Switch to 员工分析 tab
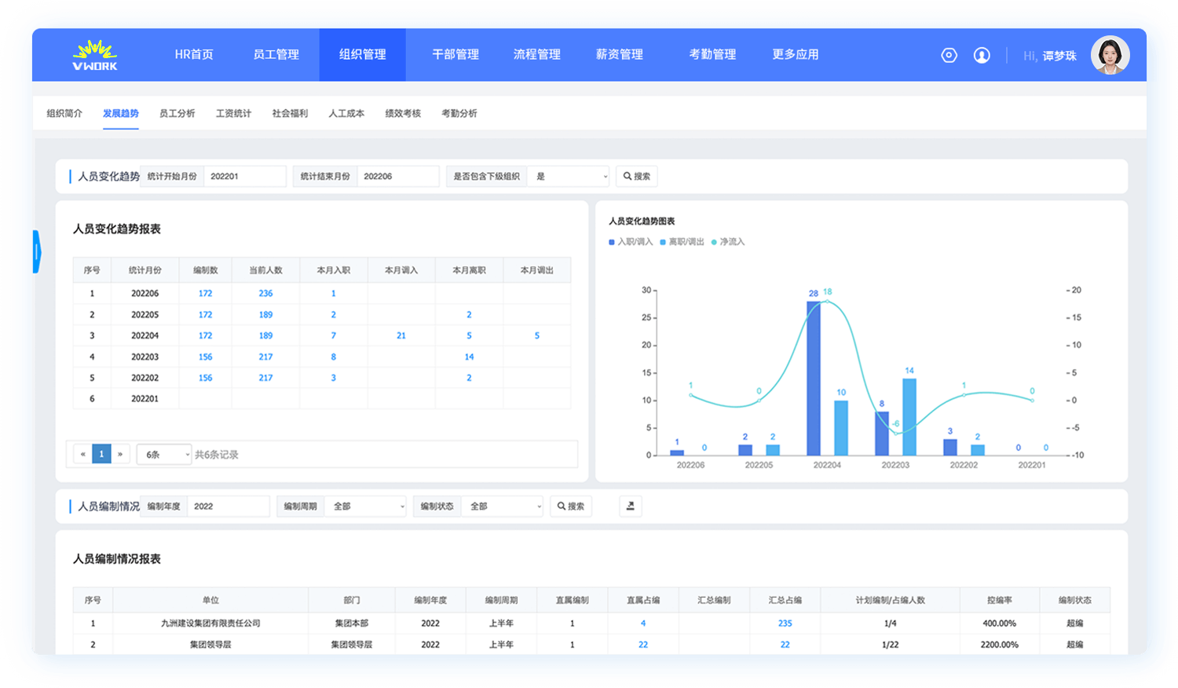The height and width of the screenshot is (688, 1178). point(177,113)
